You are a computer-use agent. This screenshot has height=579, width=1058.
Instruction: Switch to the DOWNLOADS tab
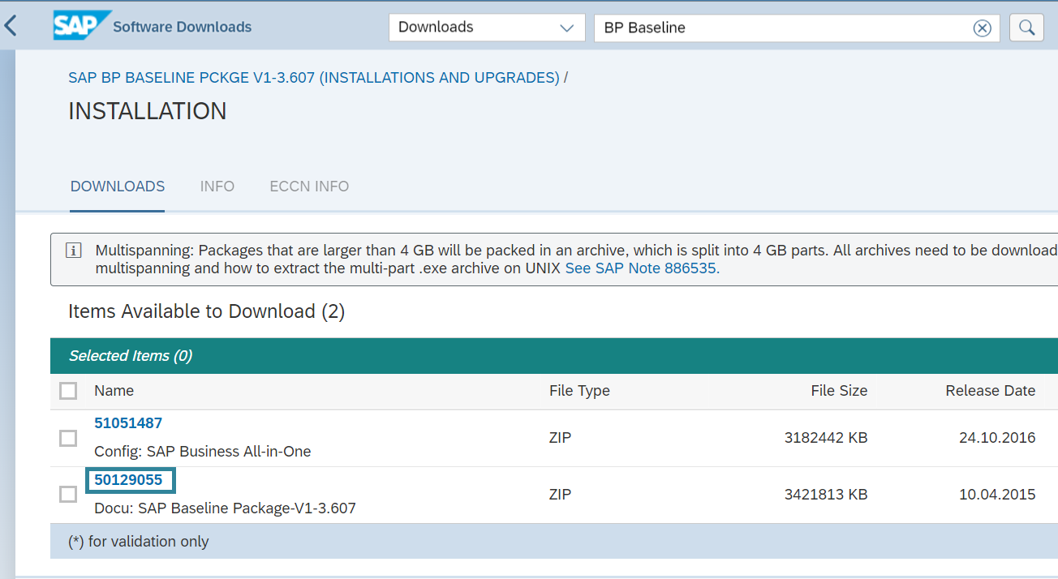pyautogui.click(x=118, y=187)
